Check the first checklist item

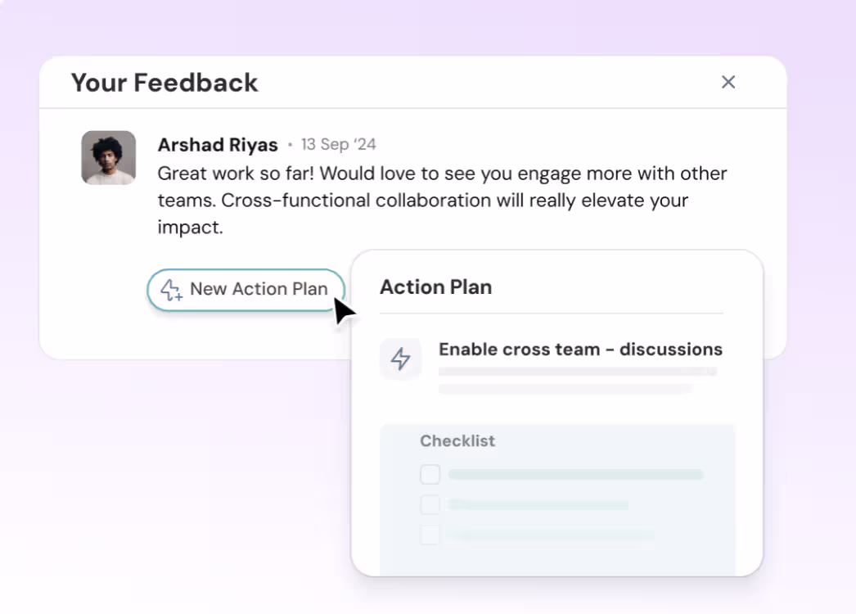(x=430, y=474)
